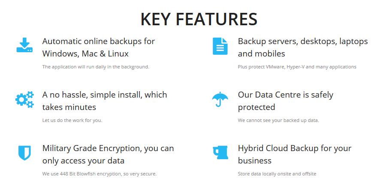The image size is (377, 190).
Task: Click the download-to-drive backup icon
Action: 24,45
